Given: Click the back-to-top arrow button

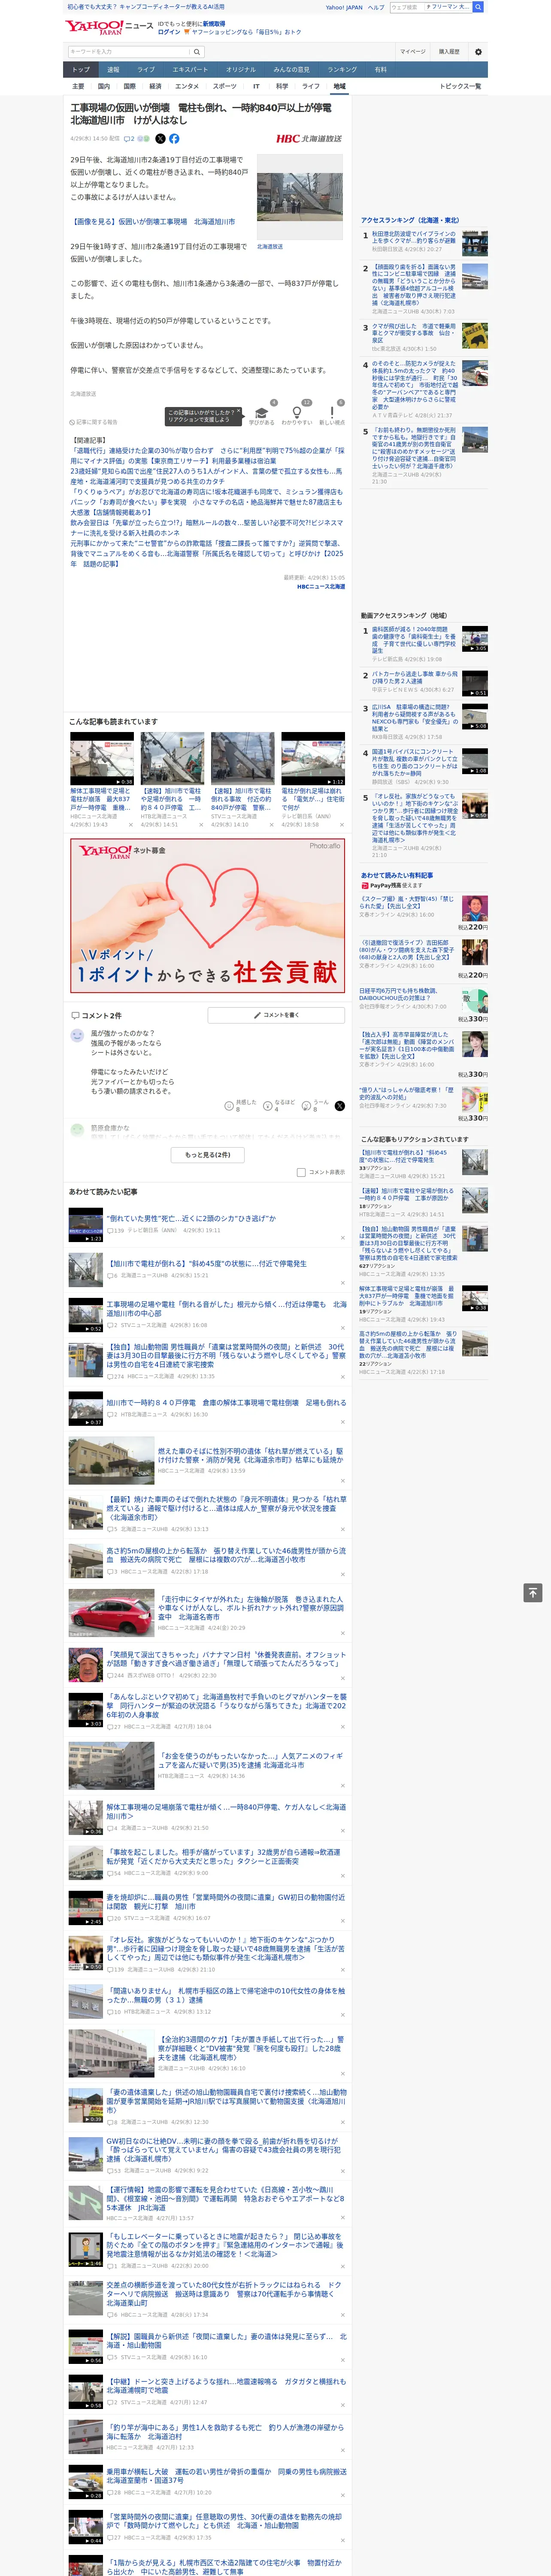Looking at the screenshot, I should [533, 1592].
